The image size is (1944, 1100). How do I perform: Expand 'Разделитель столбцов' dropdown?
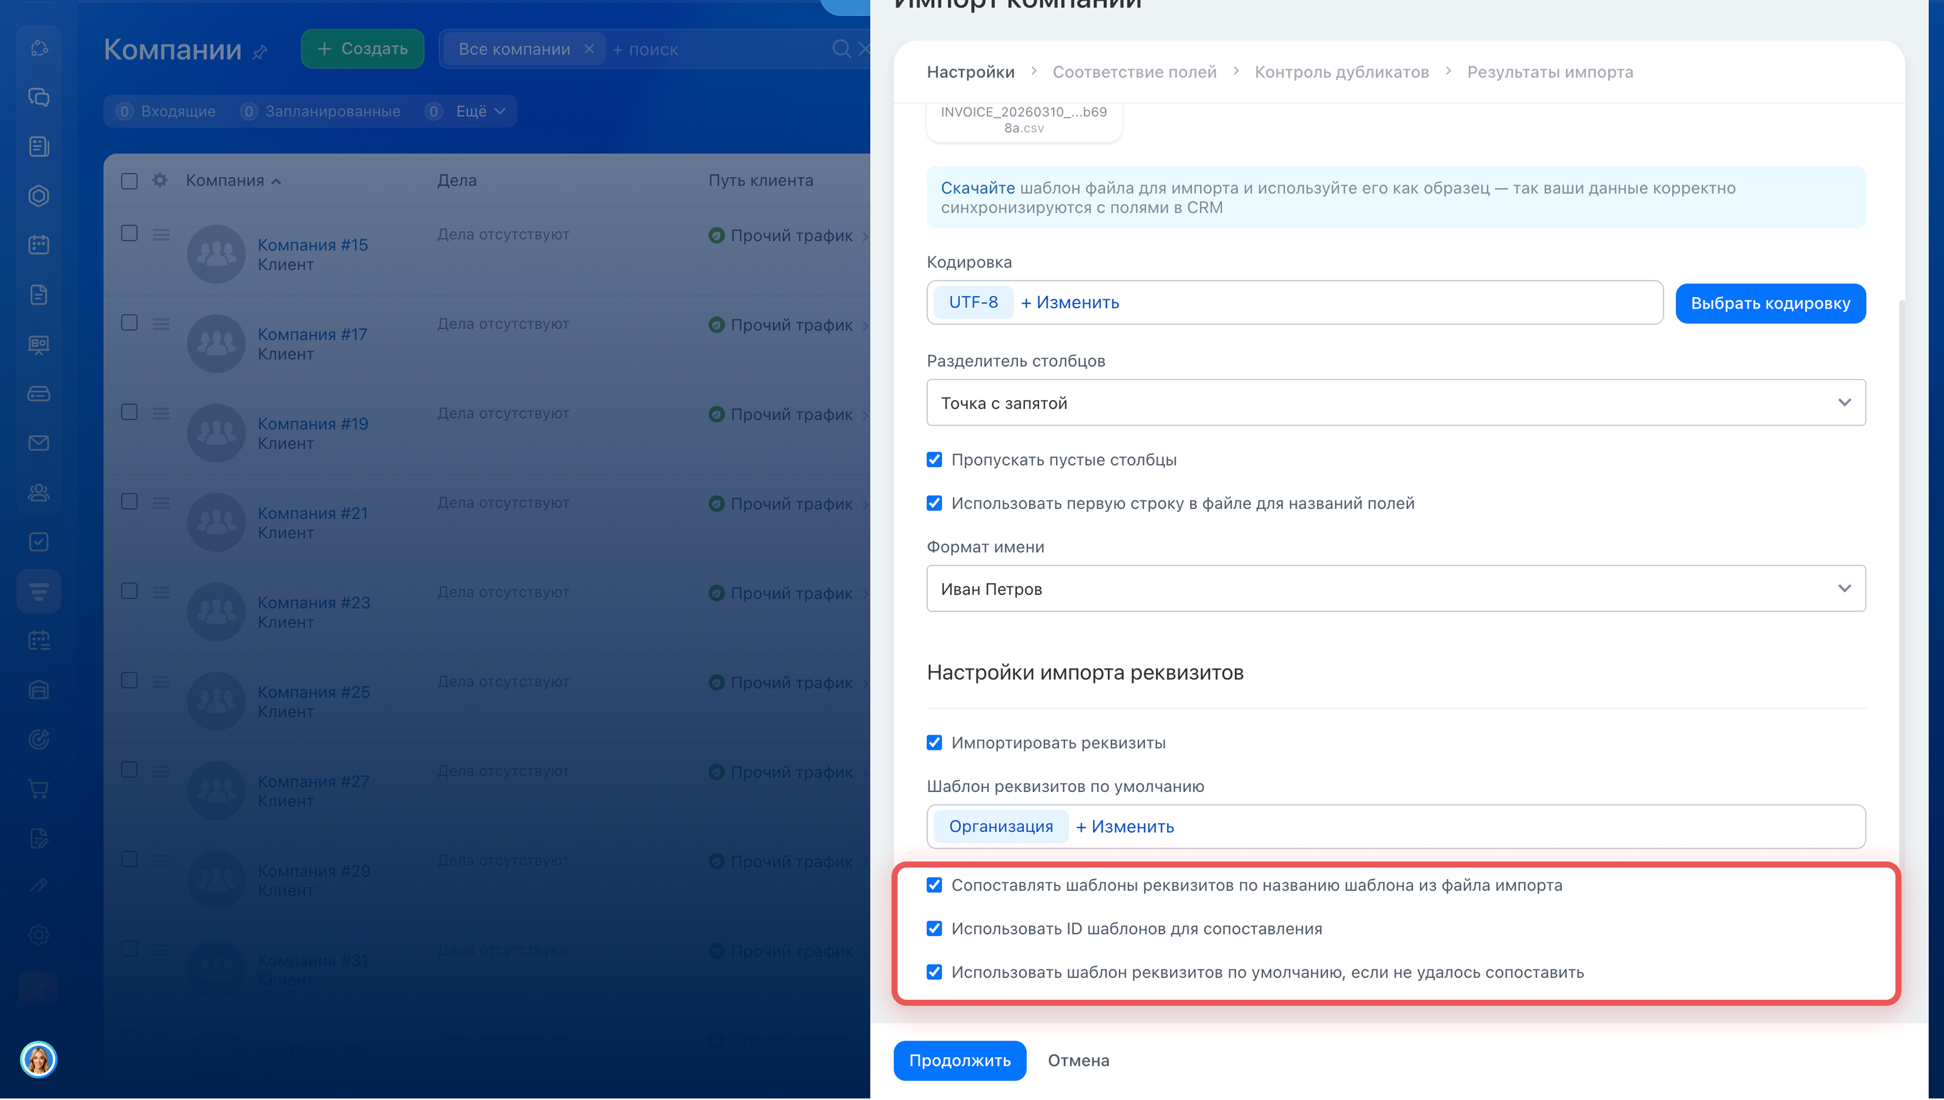tap(1395, 403)
